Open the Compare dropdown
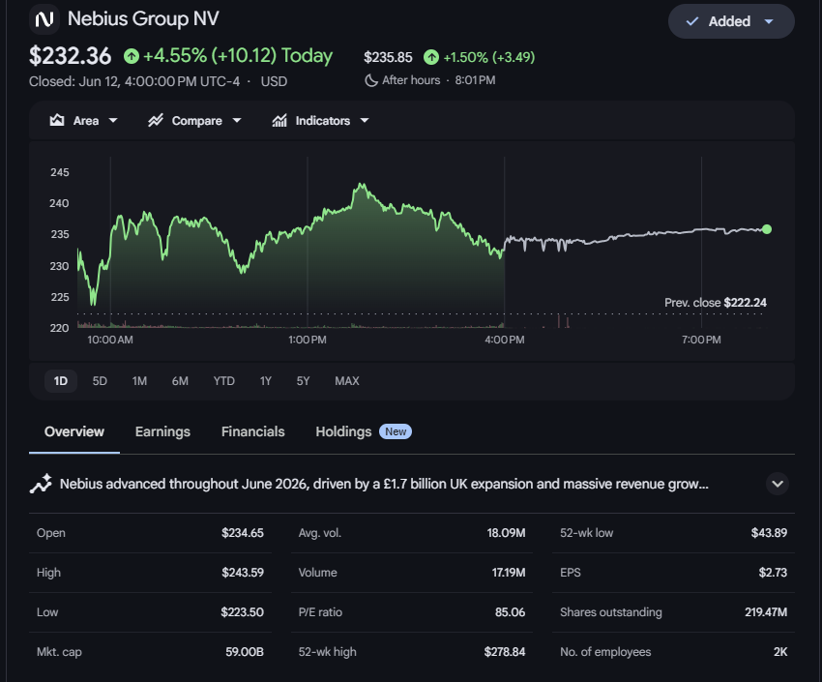This screenshot has height=682, width=822. 236,121
